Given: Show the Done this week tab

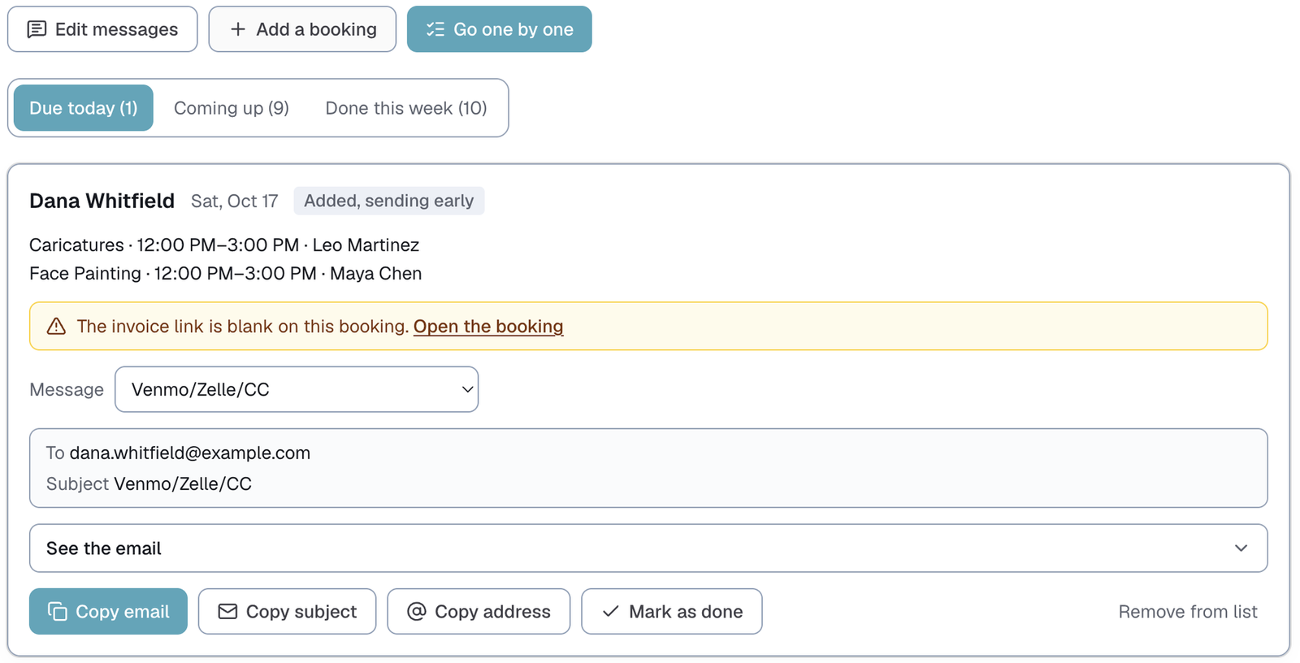Looking at the screenshot, I should pyautogui.click(x=406, y=108).
